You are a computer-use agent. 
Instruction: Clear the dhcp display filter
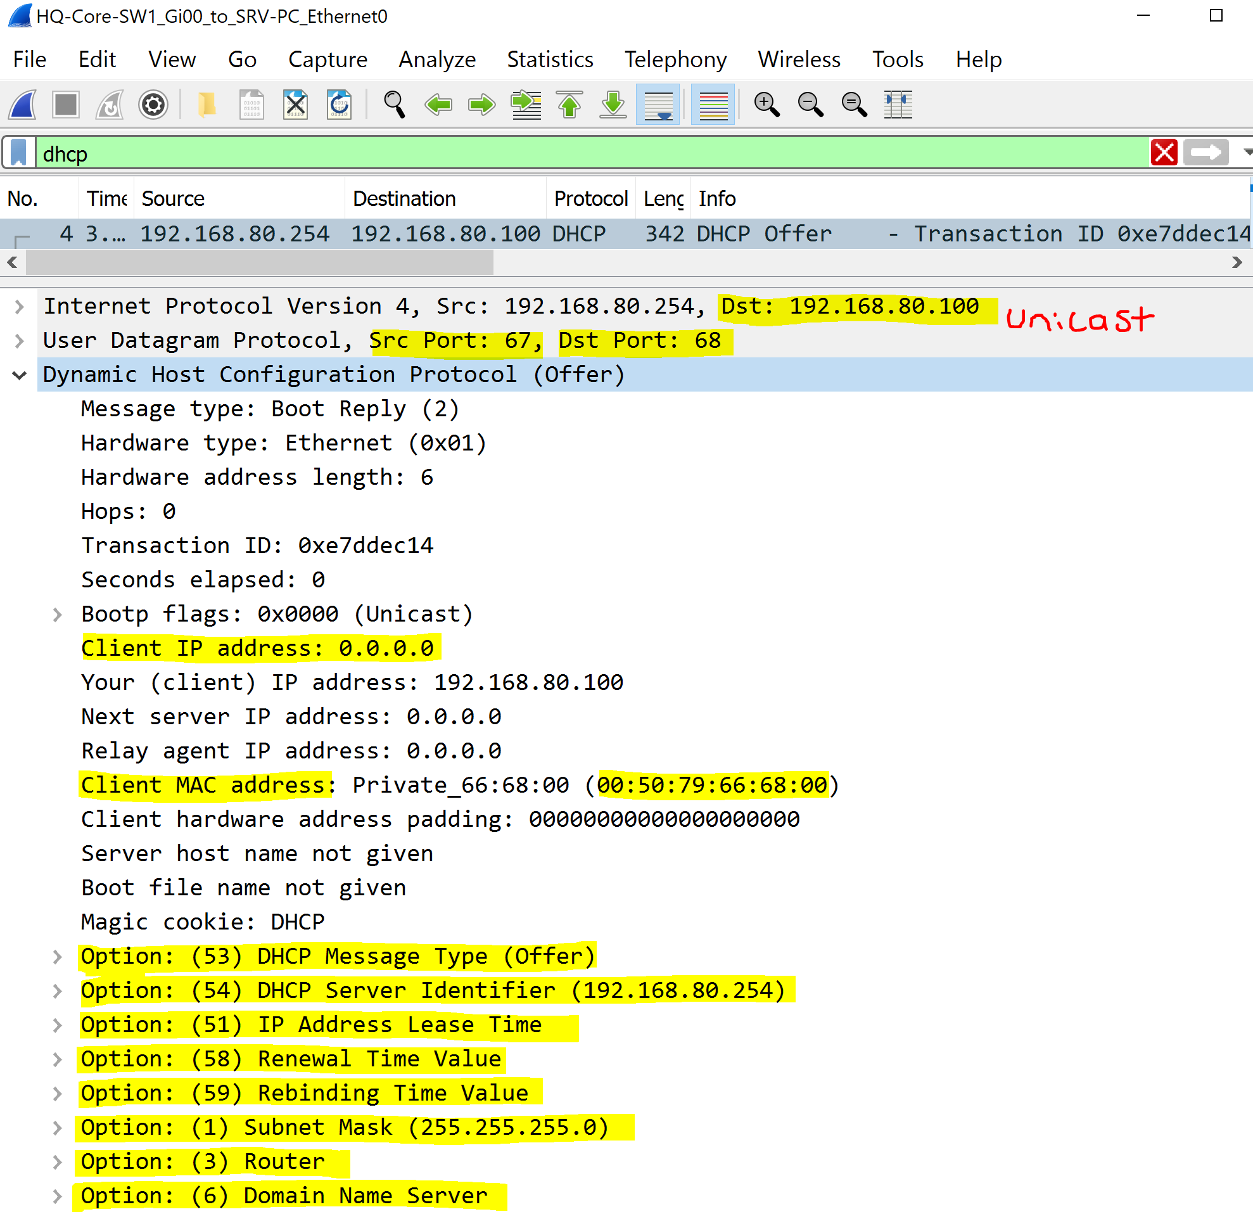point(1164,153)
